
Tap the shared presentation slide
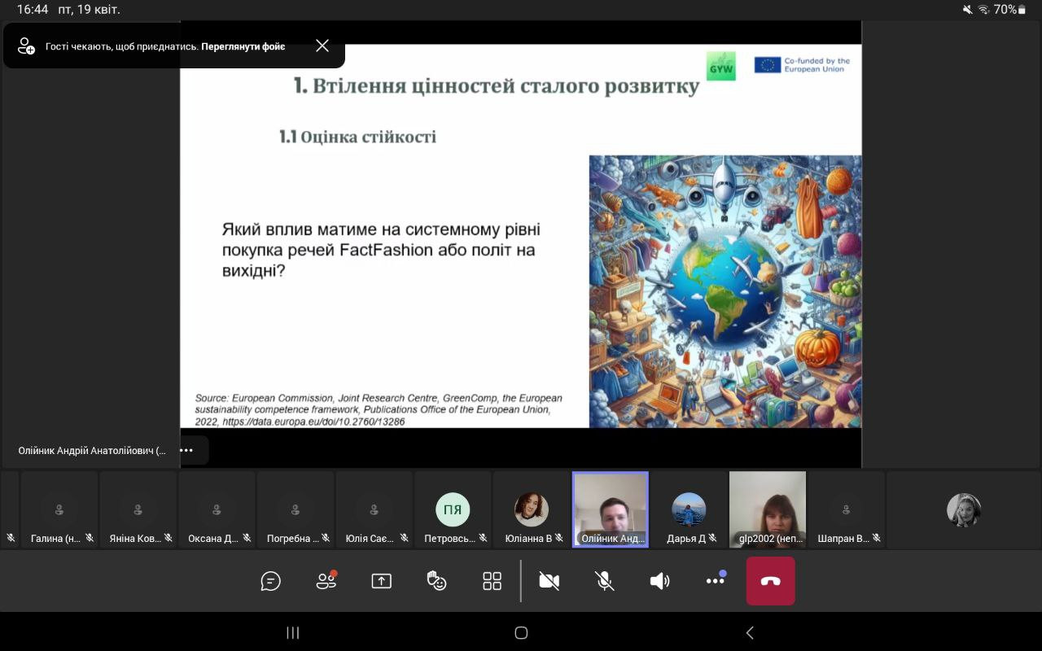pyautogui.click(x=520, y=236)
